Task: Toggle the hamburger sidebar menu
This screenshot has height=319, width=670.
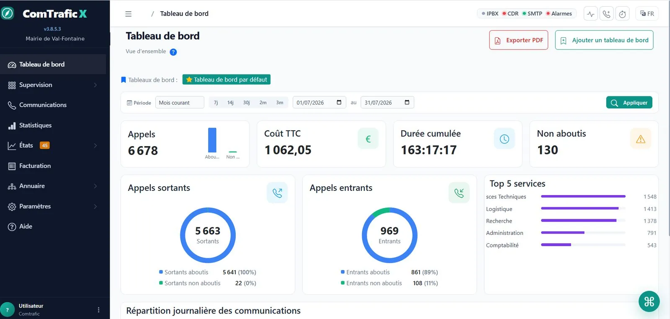Action: 129,14
